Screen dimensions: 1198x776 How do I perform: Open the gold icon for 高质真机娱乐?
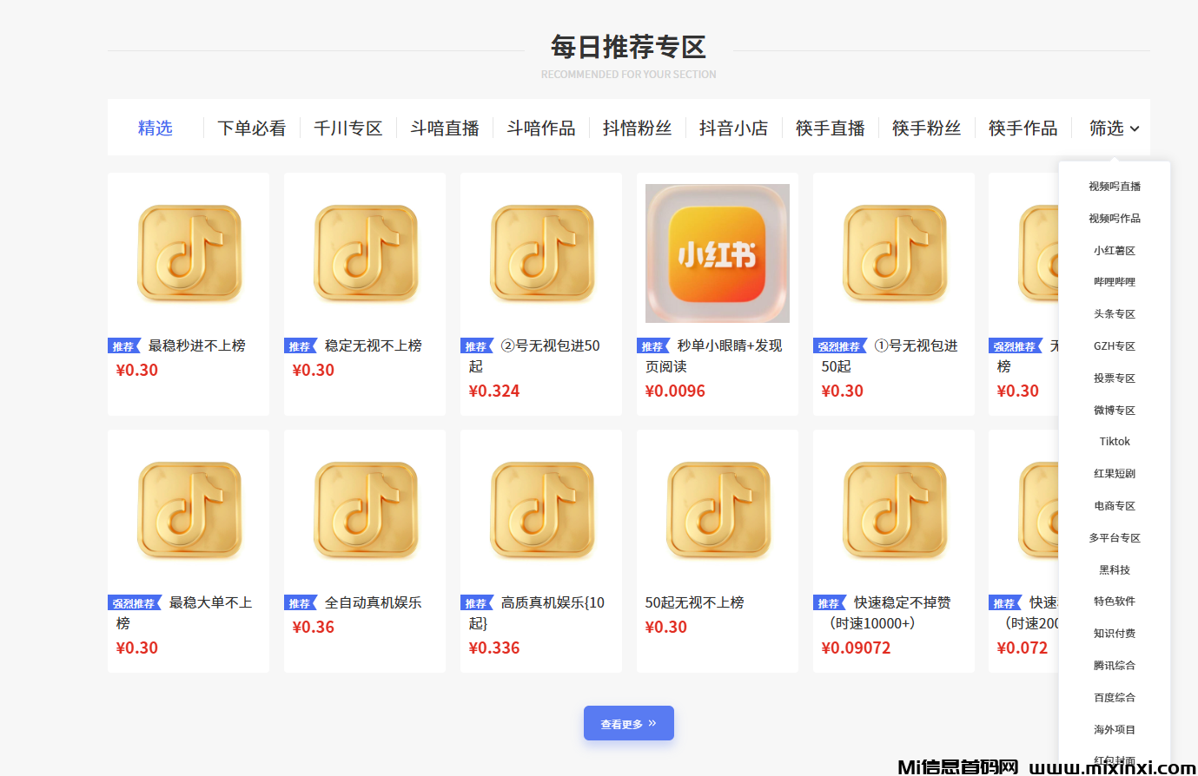click(542, 510)
